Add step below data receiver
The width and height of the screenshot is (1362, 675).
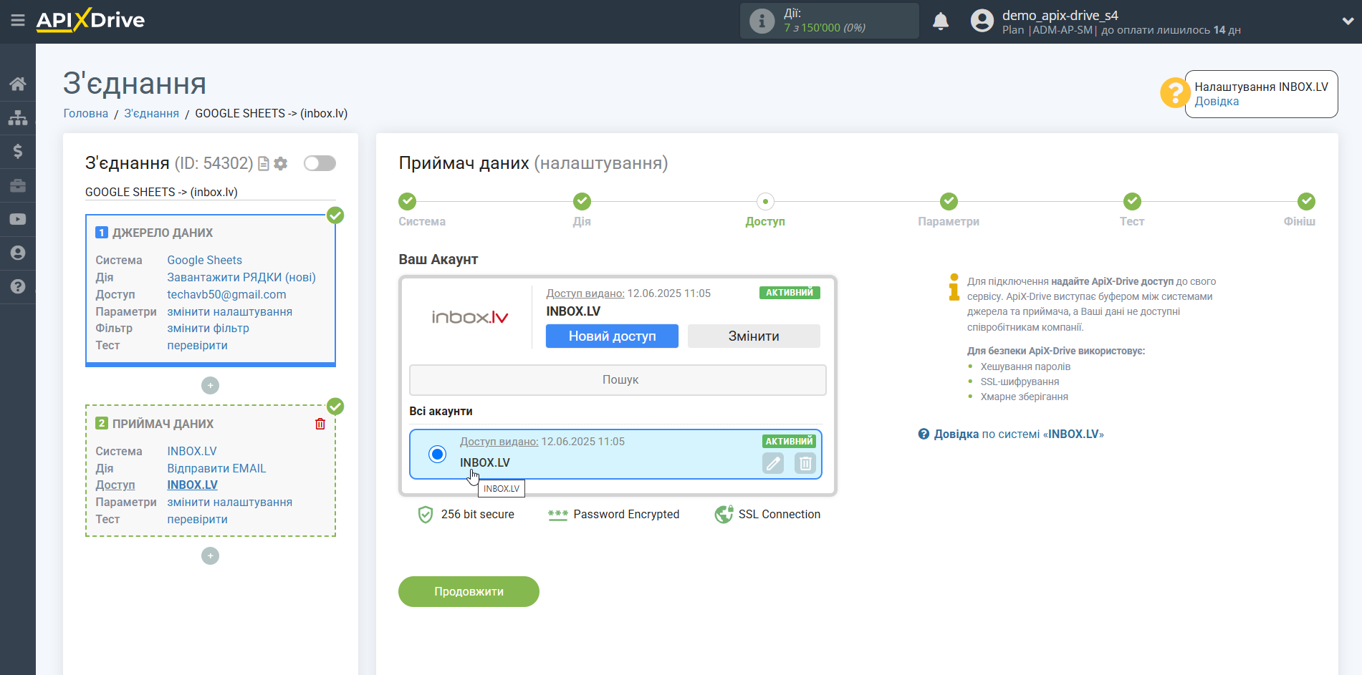(210, 556)
